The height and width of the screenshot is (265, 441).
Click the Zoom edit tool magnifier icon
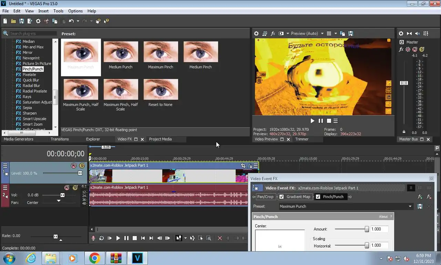[x=209, y=238]
